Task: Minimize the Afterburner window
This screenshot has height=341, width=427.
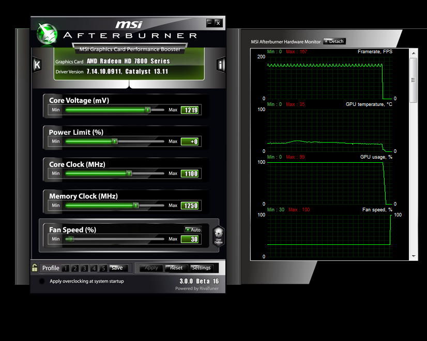Action: point(209,23)
